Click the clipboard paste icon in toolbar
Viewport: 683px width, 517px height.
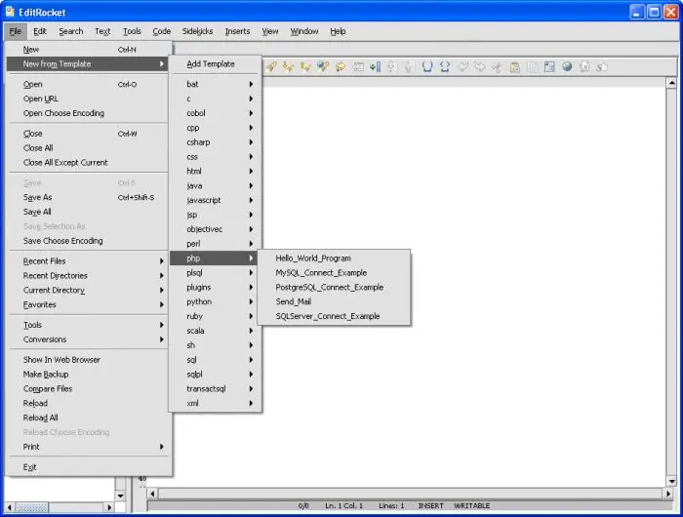click(514, 66)
